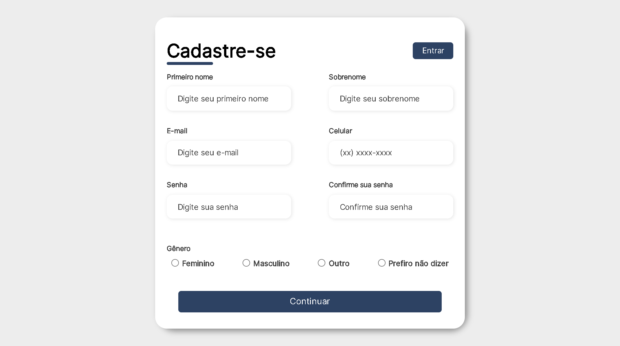
Task: Click the Continuar button
Action: tap(310, 301)
